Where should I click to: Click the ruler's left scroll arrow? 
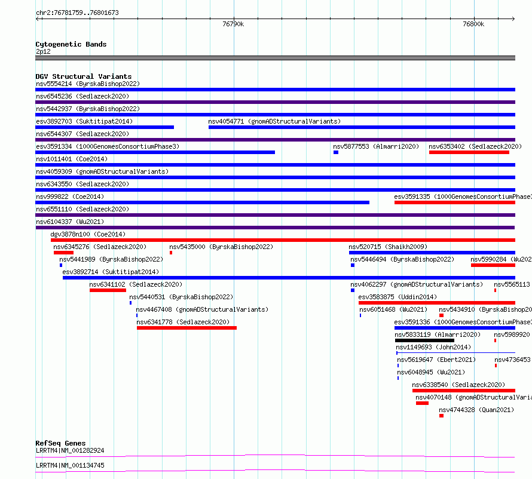pos(37,19)
